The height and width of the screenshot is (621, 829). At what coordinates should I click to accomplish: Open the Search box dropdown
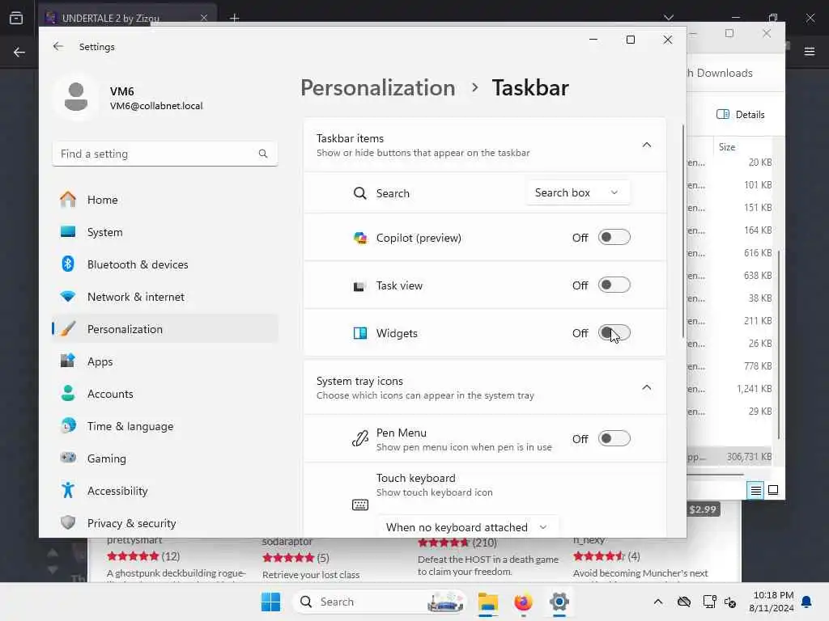tap(578, 192)
